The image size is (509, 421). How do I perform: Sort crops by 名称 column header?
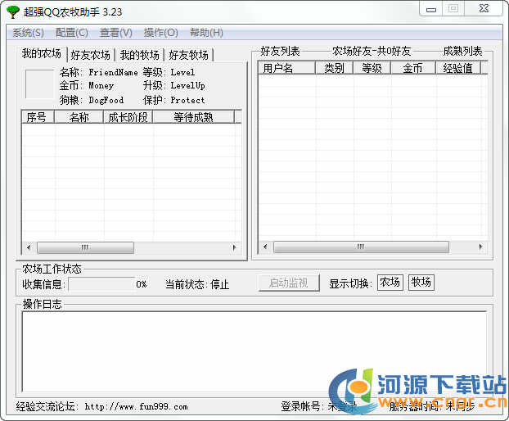79,117
